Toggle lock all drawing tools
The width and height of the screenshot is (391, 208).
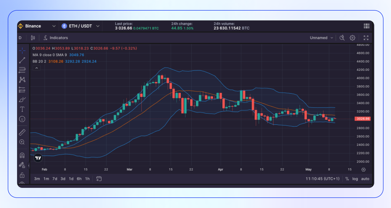(x=22, y=175)
